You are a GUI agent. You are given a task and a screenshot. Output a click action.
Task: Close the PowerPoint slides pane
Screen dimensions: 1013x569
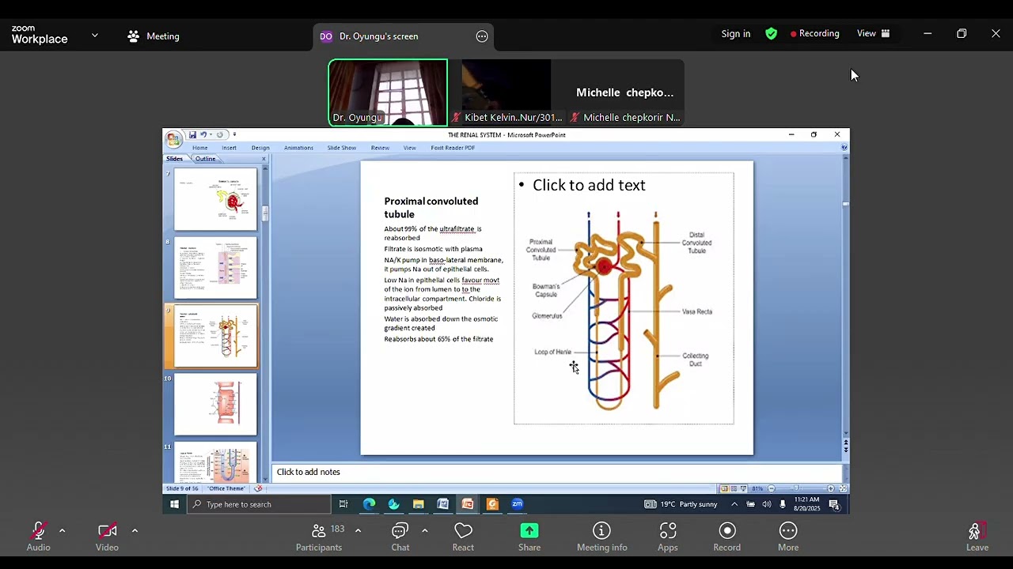tap(264, 159)
